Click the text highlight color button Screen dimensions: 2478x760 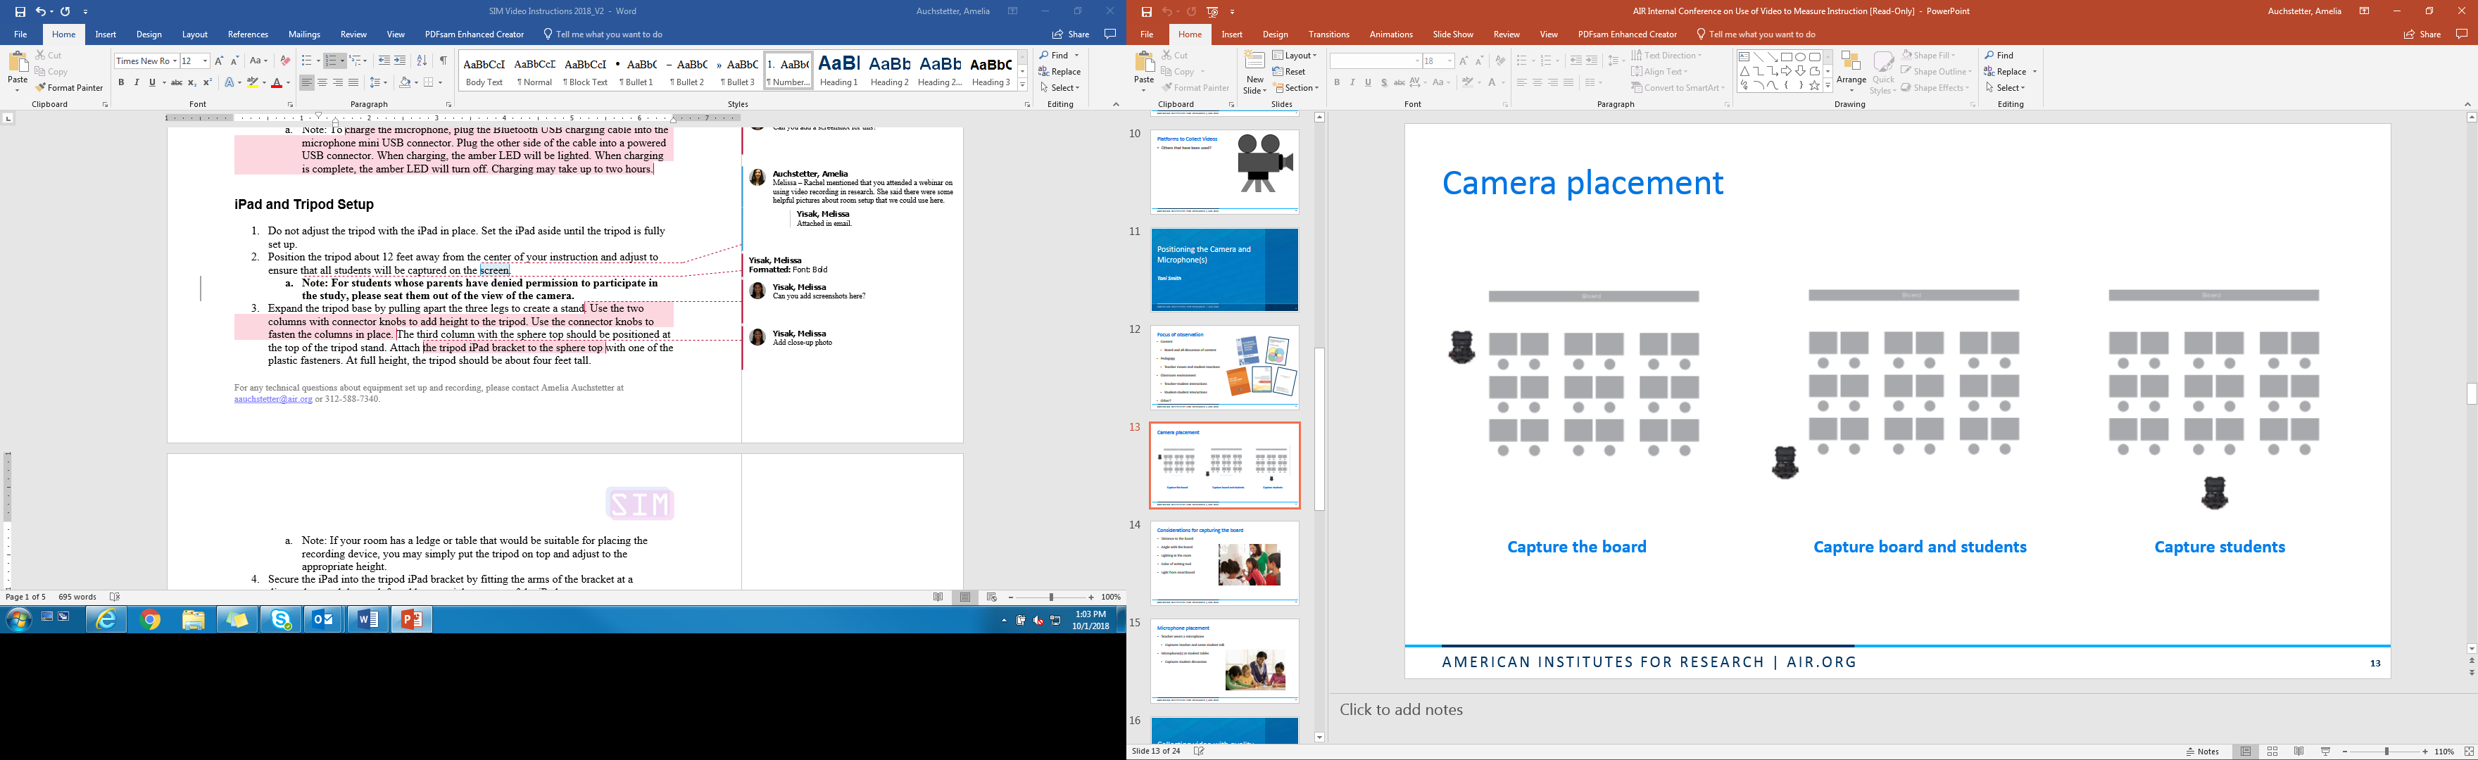[x=252, y=83]
